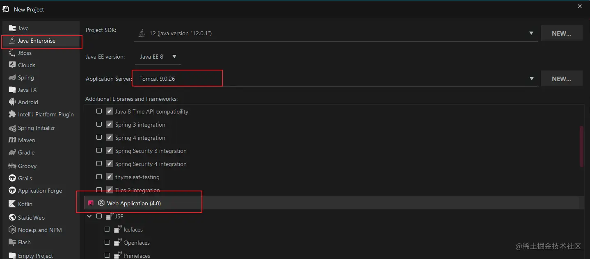
Task: Click the 'Web Application (4.0)' label
Action: (x=134, y=203)
